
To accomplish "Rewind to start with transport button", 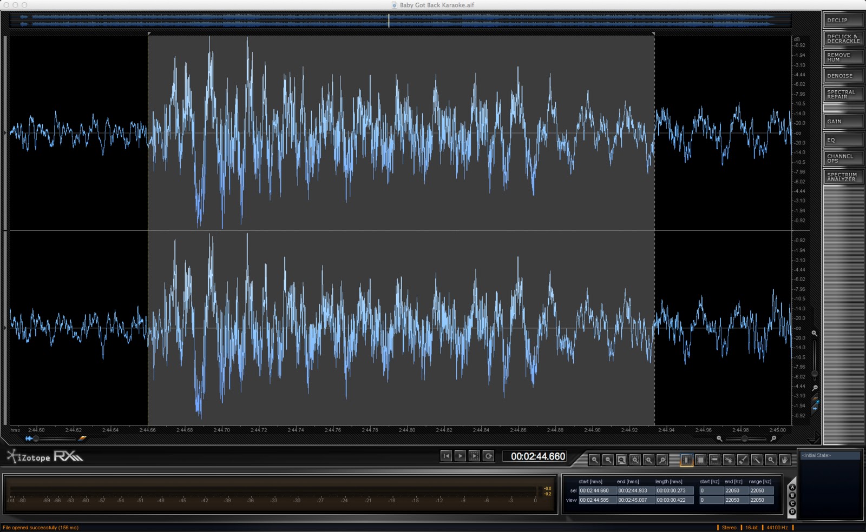I will pos(446,456).
